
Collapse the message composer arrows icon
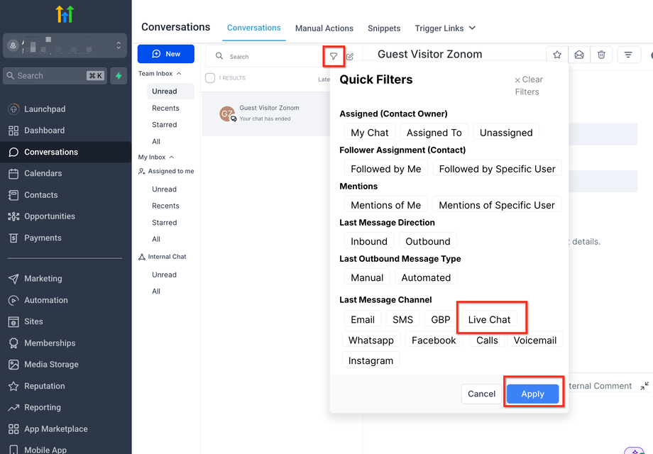pyautogui.click(x=644, y=386)
